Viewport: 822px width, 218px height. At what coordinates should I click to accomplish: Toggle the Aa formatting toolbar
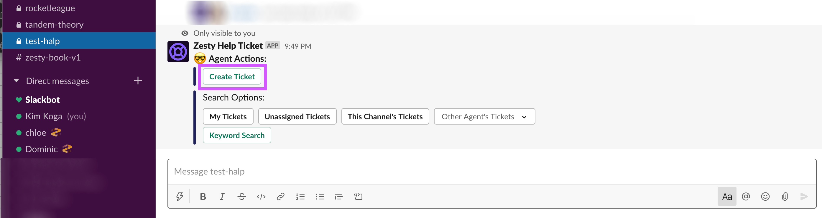tap(726, 196)
